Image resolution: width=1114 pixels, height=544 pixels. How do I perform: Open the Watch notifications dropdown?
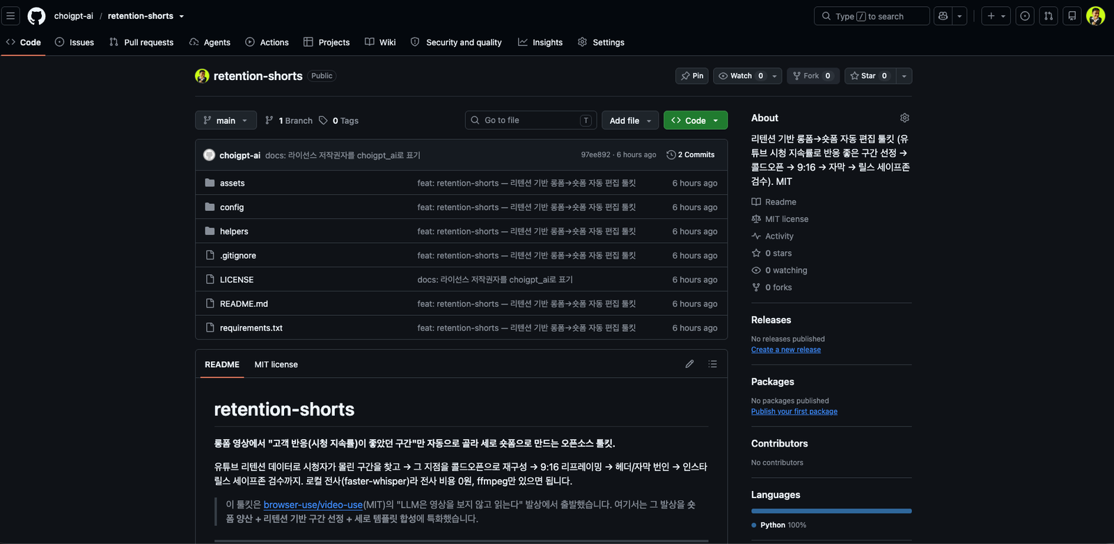[x=748, y=76]
